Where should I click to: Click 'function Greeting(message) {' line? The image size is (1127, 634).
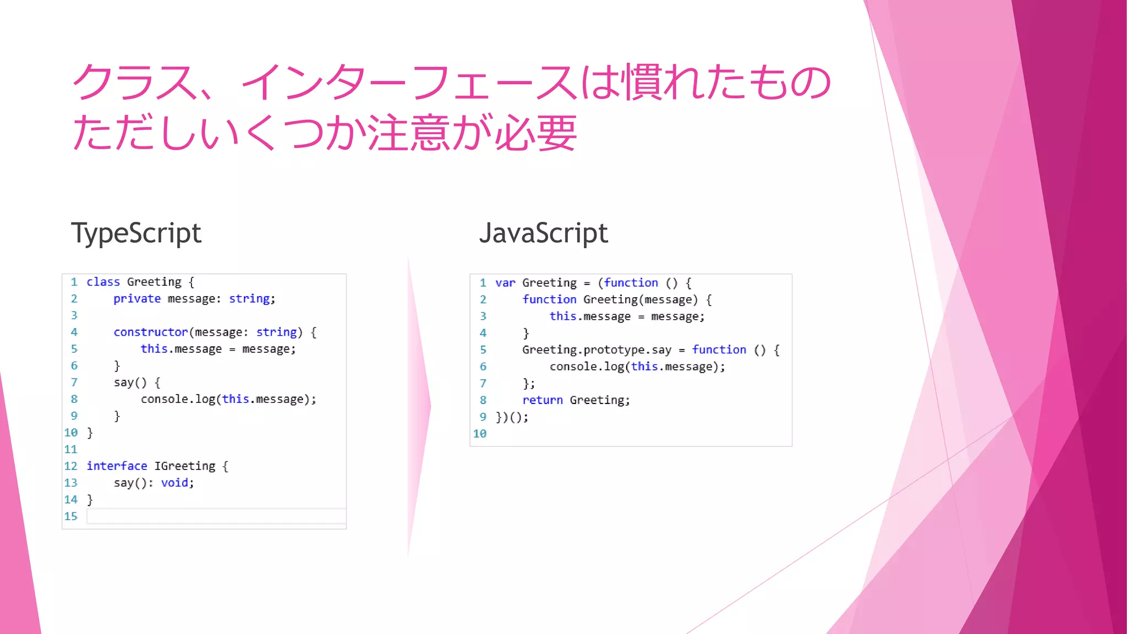[x=617, y=299]
